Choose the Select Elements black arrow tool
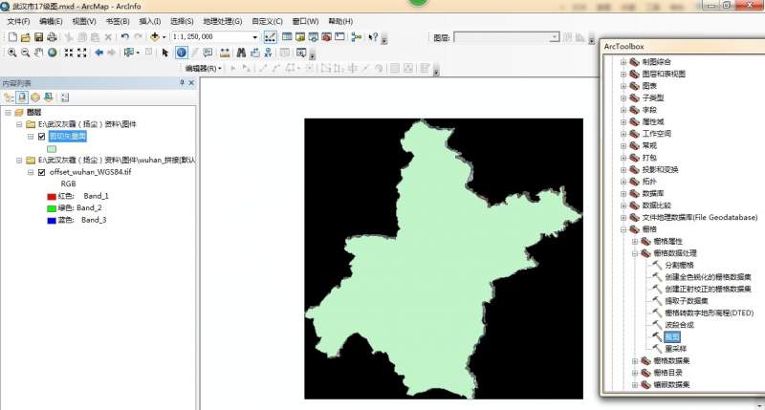The image size is (765, 410). 164,53
